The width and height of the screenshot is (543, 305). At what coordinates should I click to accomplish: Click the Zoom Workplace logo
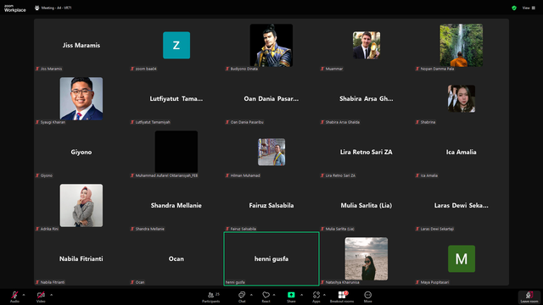click(15, 8)
